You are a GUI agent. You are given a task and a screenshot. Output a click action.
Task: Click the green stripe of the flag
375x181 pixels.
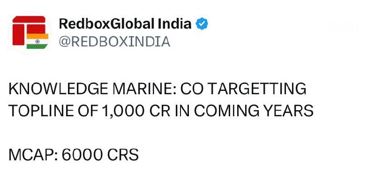(37, 46)
